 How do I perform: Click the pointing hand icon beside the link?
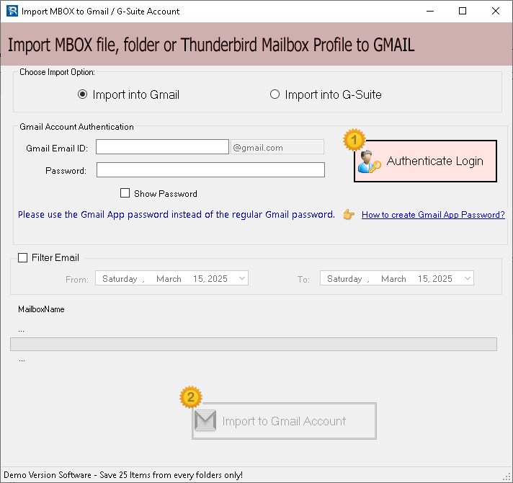(349, 215)
